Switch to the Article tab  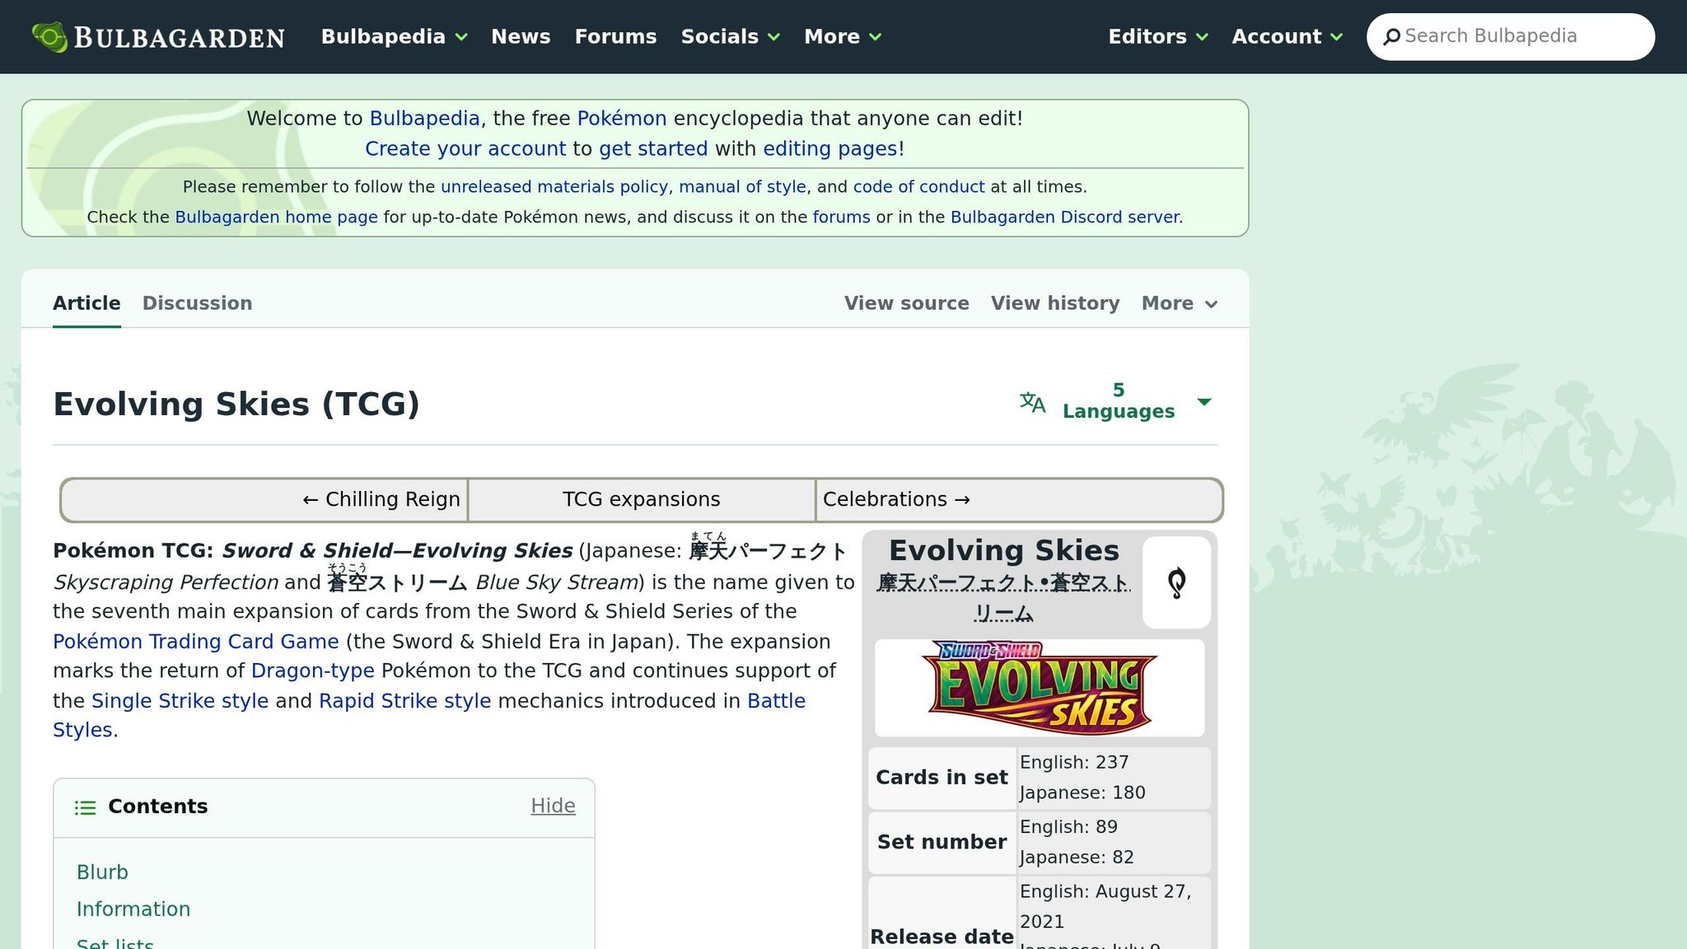coord(86,303)
